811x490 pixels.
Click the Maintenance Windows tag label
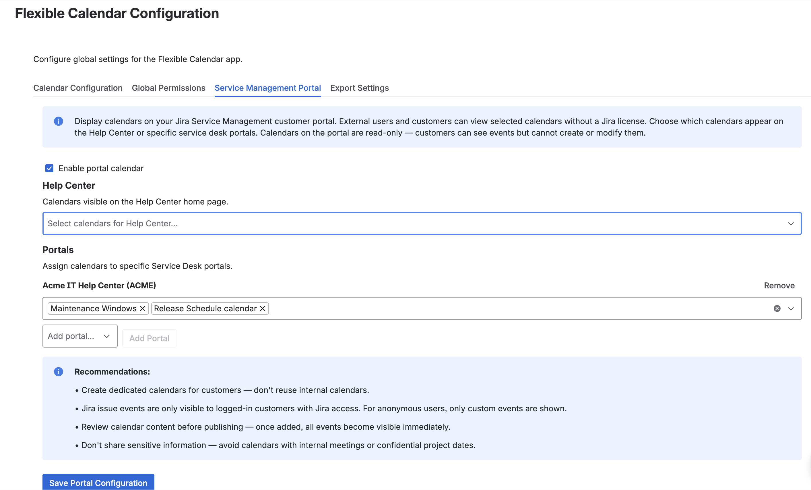93,308
